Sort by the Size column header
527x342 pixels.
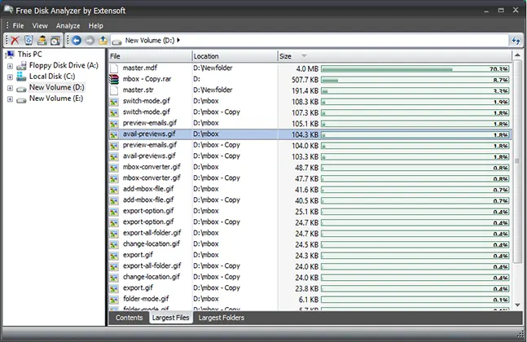(x=394, y=56)
